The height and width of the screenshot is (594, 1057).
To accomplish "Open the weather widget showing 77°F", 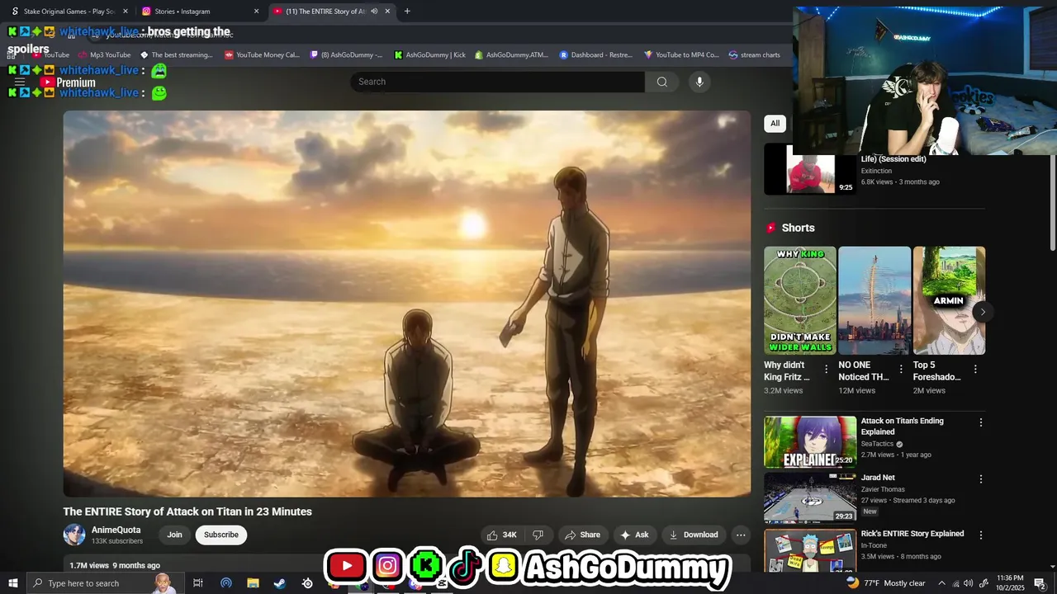I will tap(885, 583).
